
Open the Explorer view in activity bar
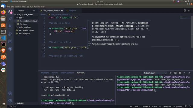tap(10, 12)
